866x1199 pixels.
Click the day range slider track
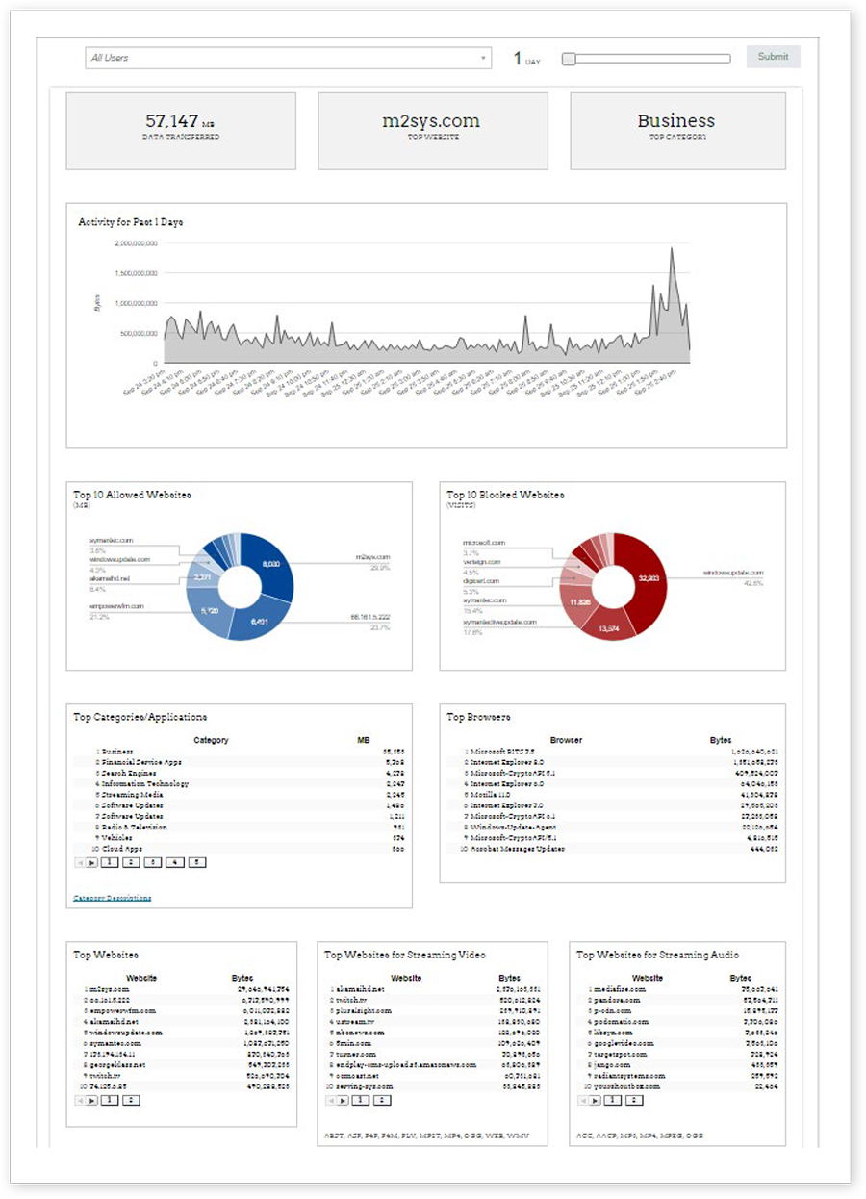[647, 59]
